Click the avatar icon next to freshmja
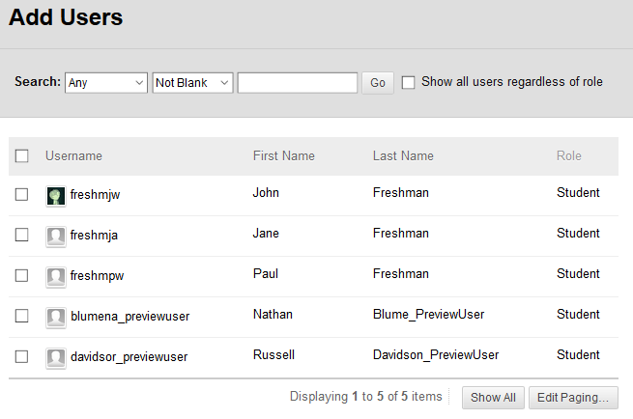Image resolution: width=633 pixels, height=419 pixels. pyautogui.click(x=56, y=237)
